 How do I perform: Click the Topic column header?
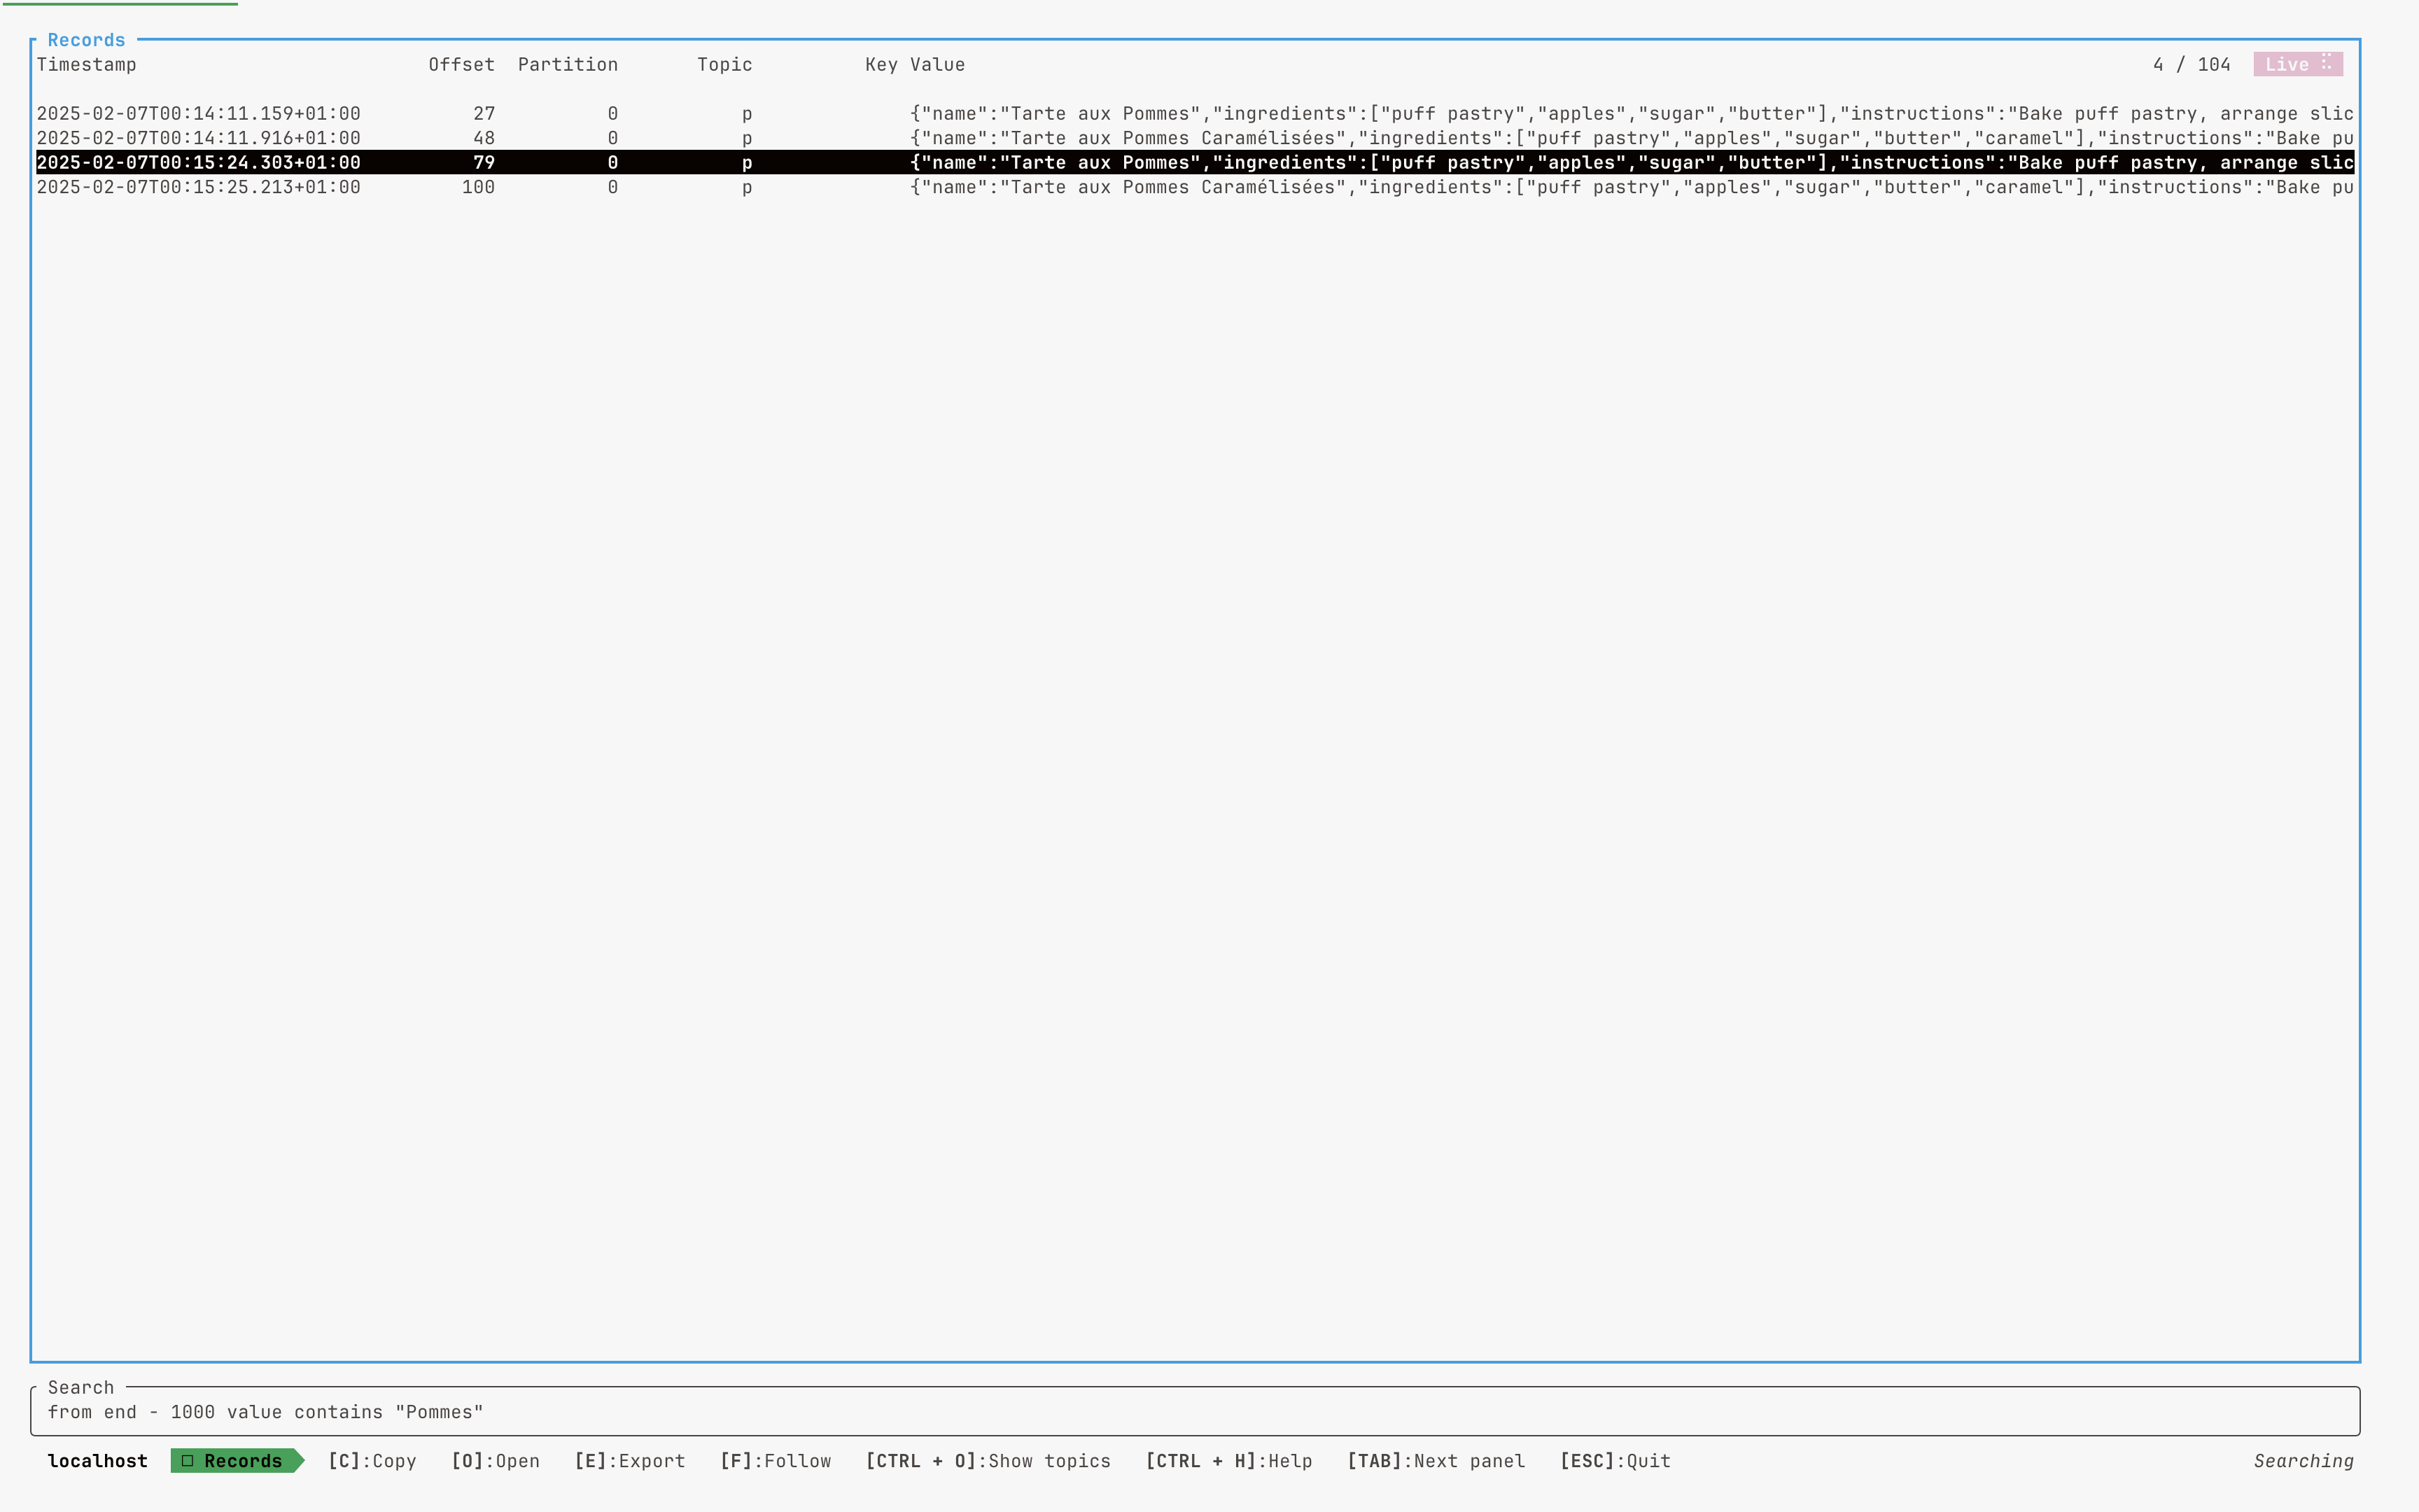[x=724, y=65]
